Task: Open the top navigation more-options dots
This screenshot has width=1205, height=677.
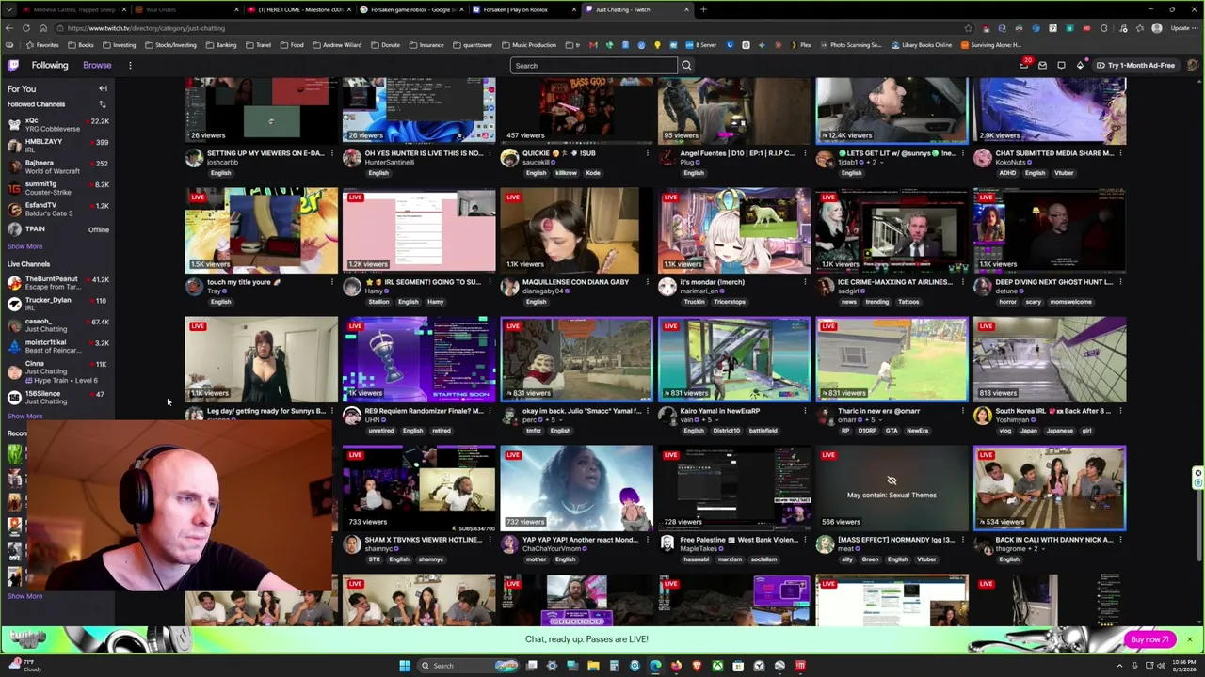Action: coord(130,65)
